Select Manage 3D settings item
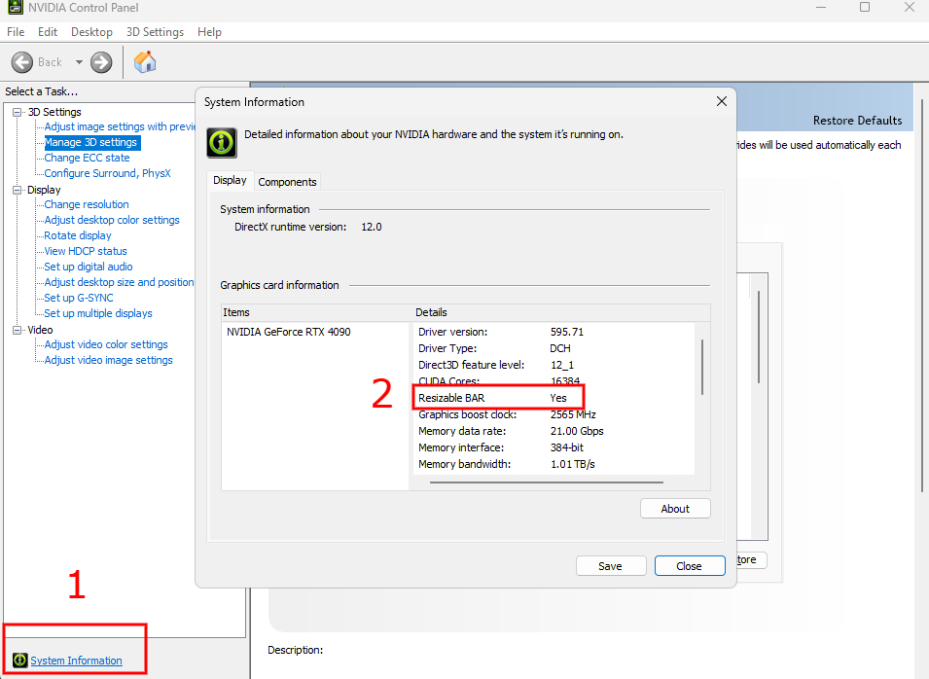Screen dimensions: 929x679 91,142
